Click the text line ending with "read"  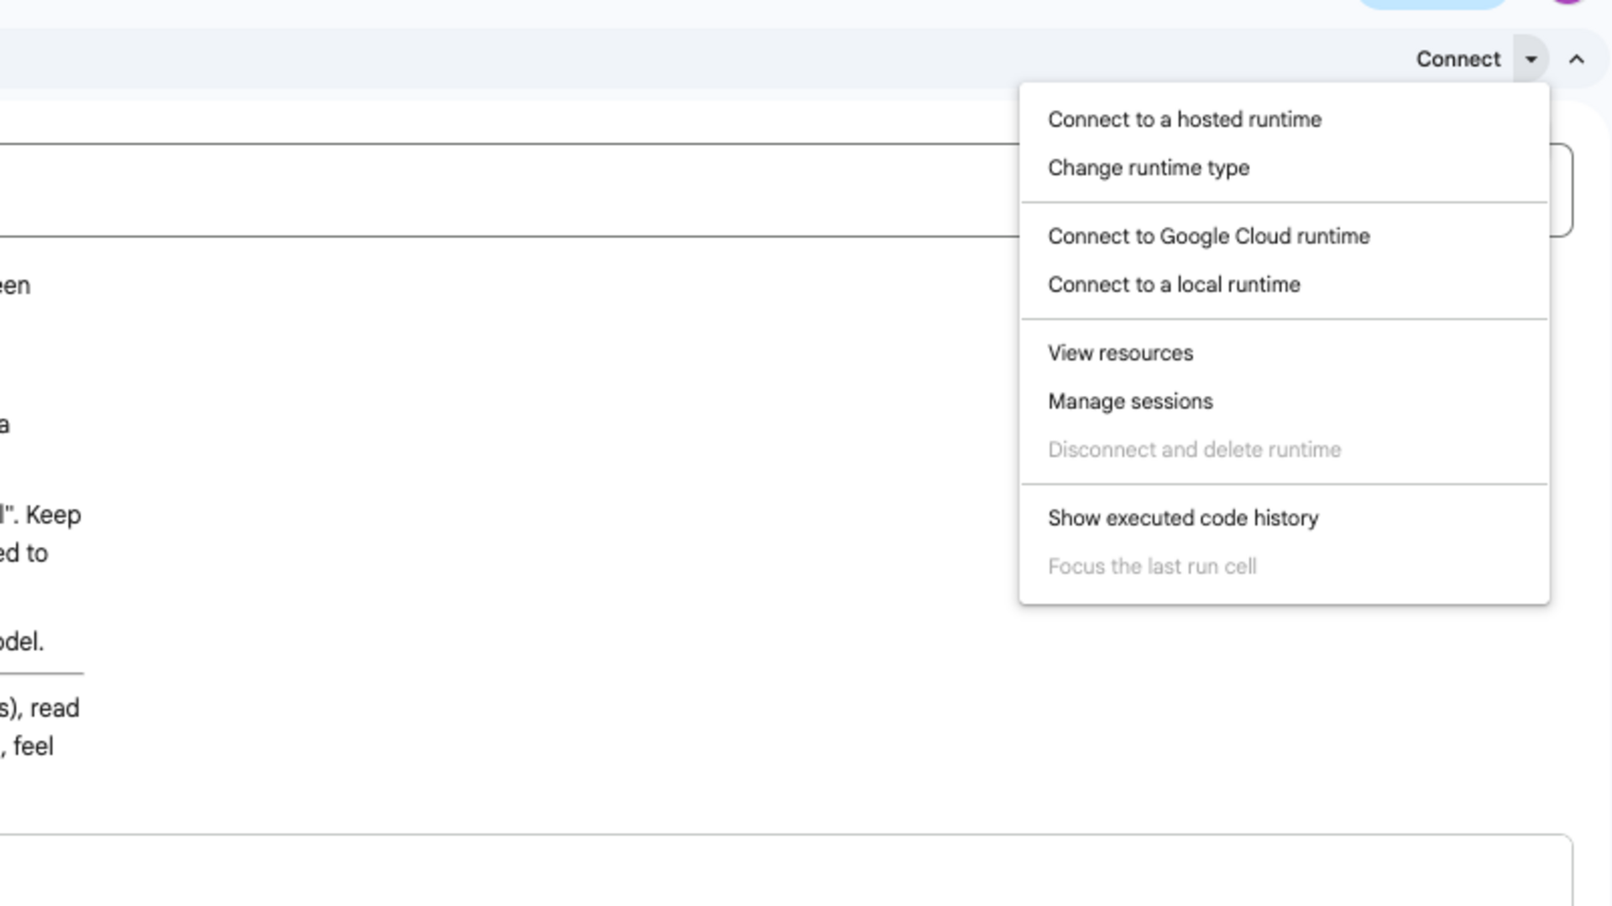39,708
